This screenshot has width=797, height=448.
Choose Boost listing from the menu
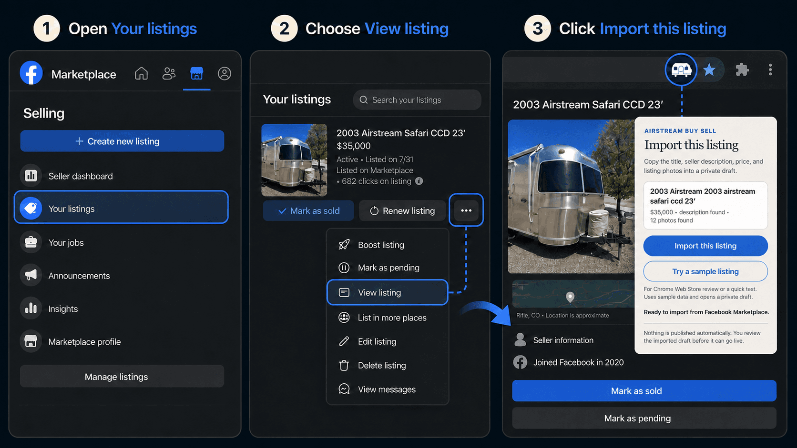(x=388, y=245)
